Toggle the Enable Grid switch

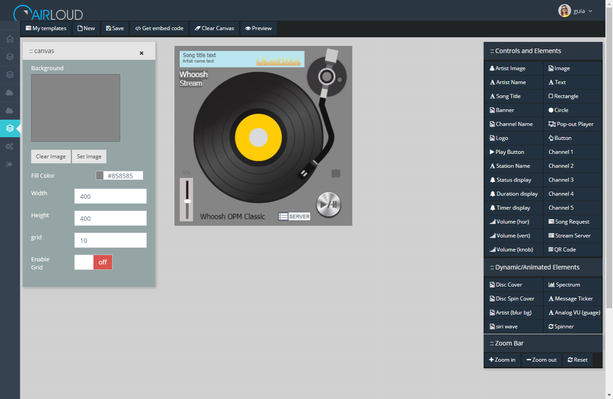pos(93,262)
